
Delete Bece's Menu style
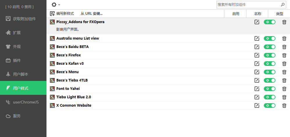tap(284, 72)
